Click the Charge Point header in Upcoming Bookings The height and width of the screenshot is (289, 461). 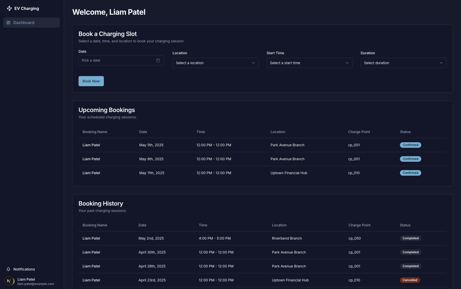click(359, 132)
